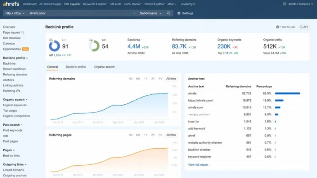Click the URL input field ahrefs.com/

click(81, 13)
